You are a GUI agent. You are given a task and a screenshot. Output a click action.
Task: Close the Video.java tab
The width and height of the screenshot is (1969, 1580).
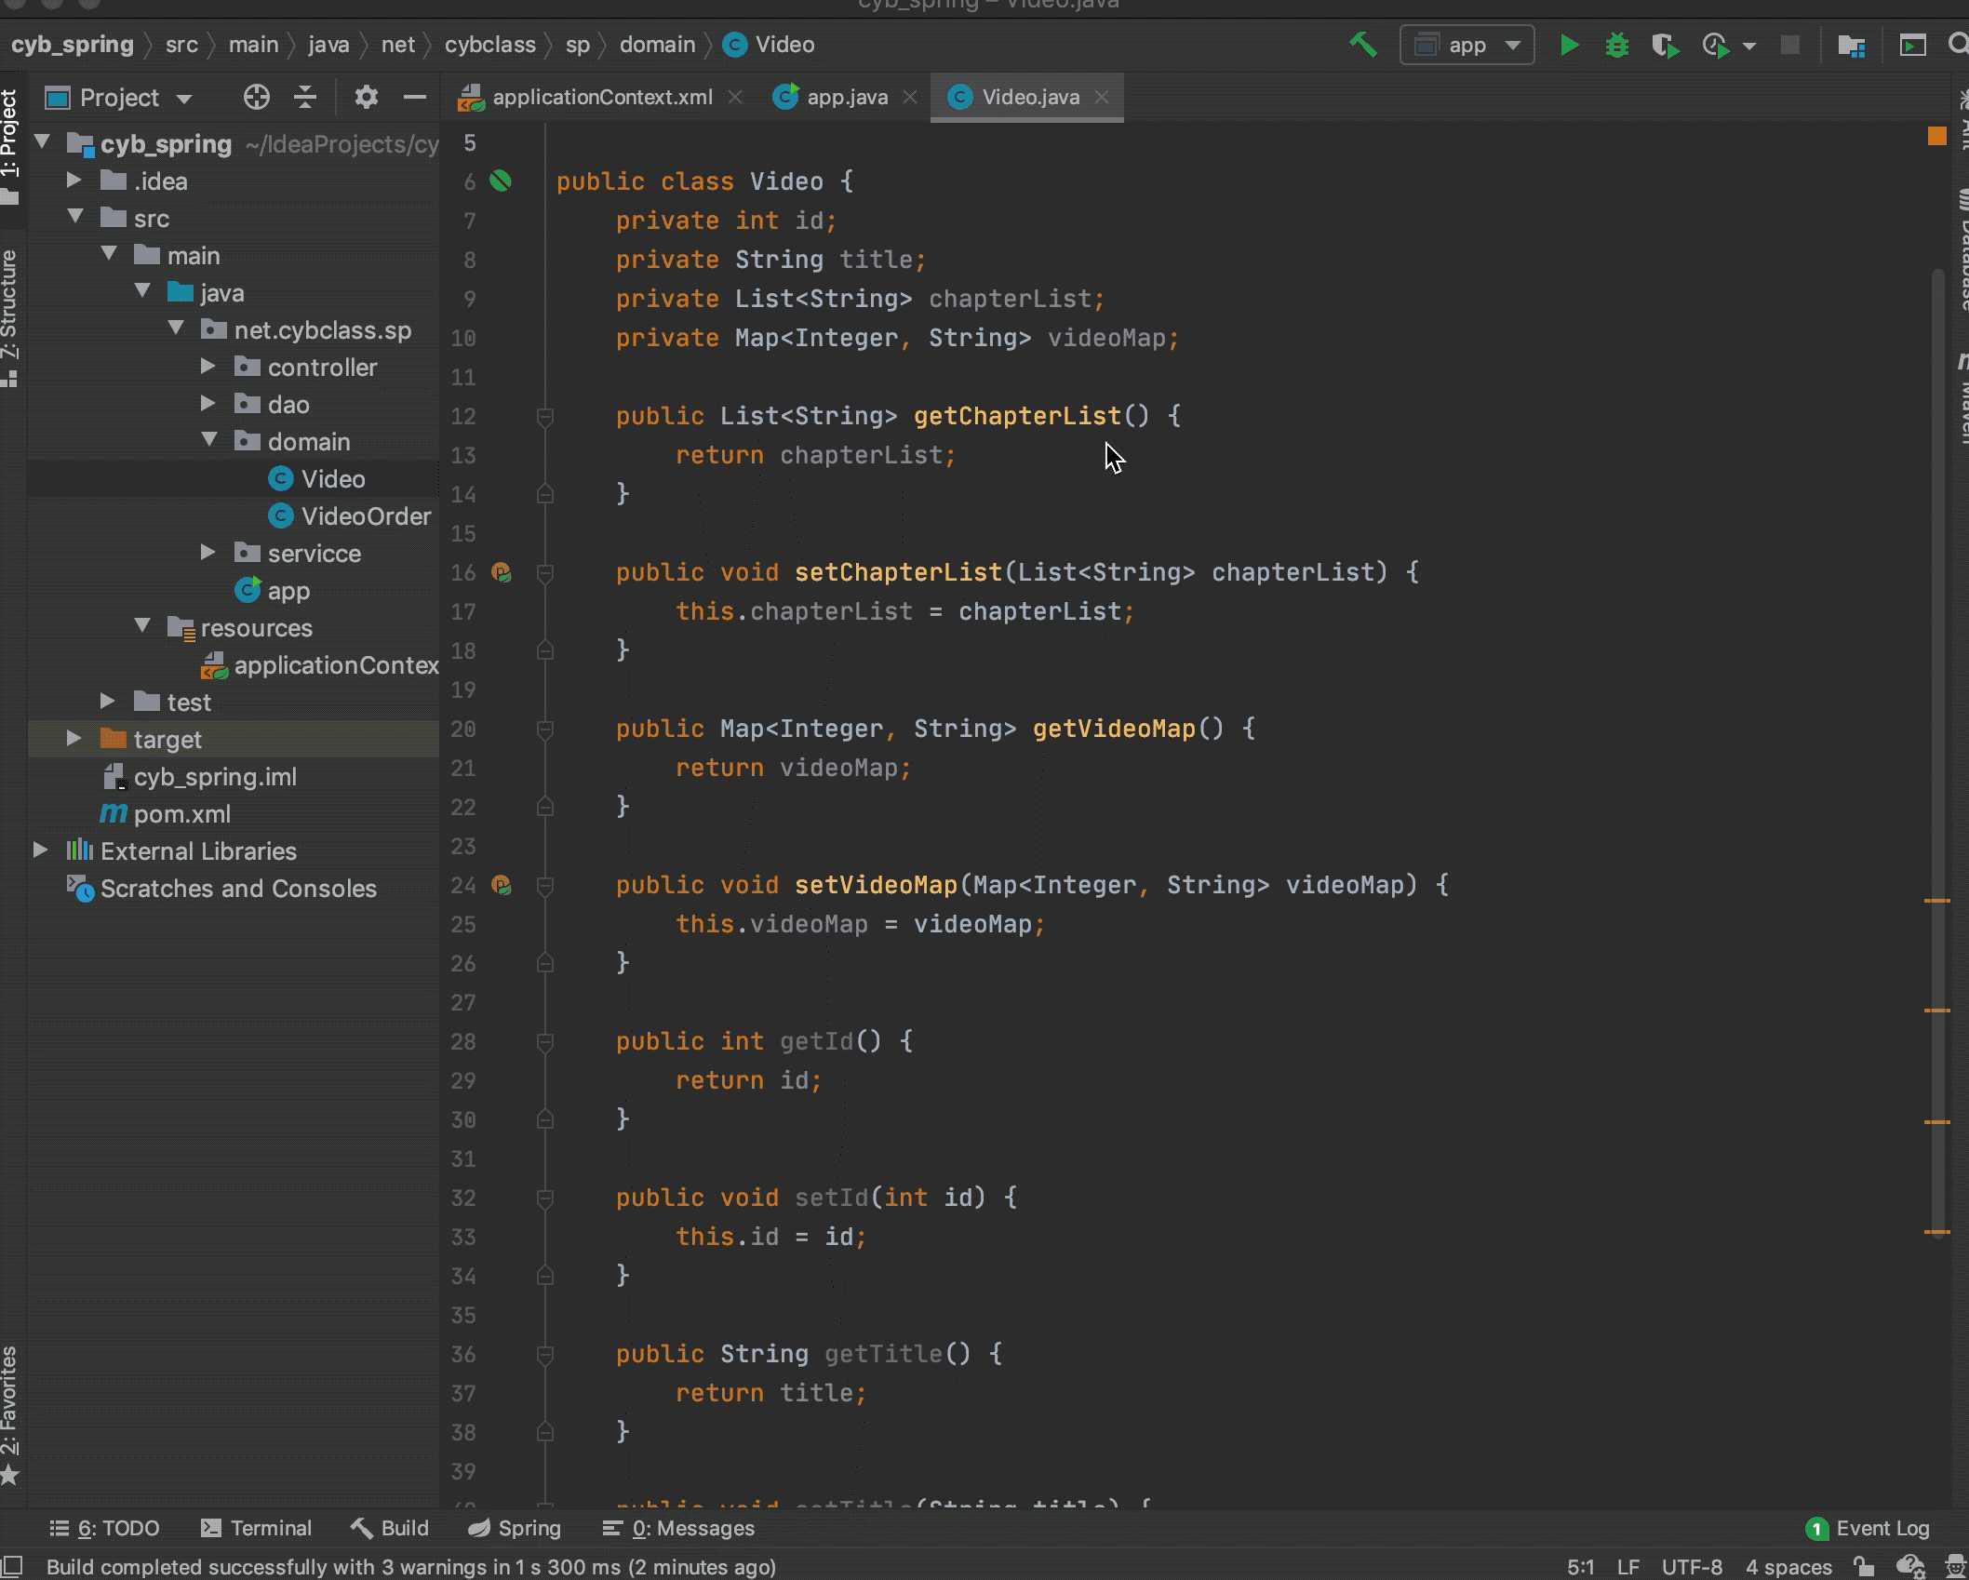click(1102, 97)
